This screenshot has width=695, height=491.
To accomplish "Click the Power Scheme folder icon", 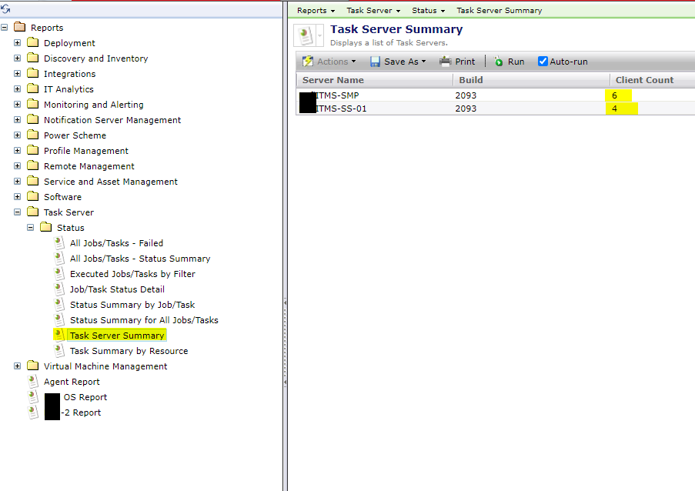I will point(32,135).
